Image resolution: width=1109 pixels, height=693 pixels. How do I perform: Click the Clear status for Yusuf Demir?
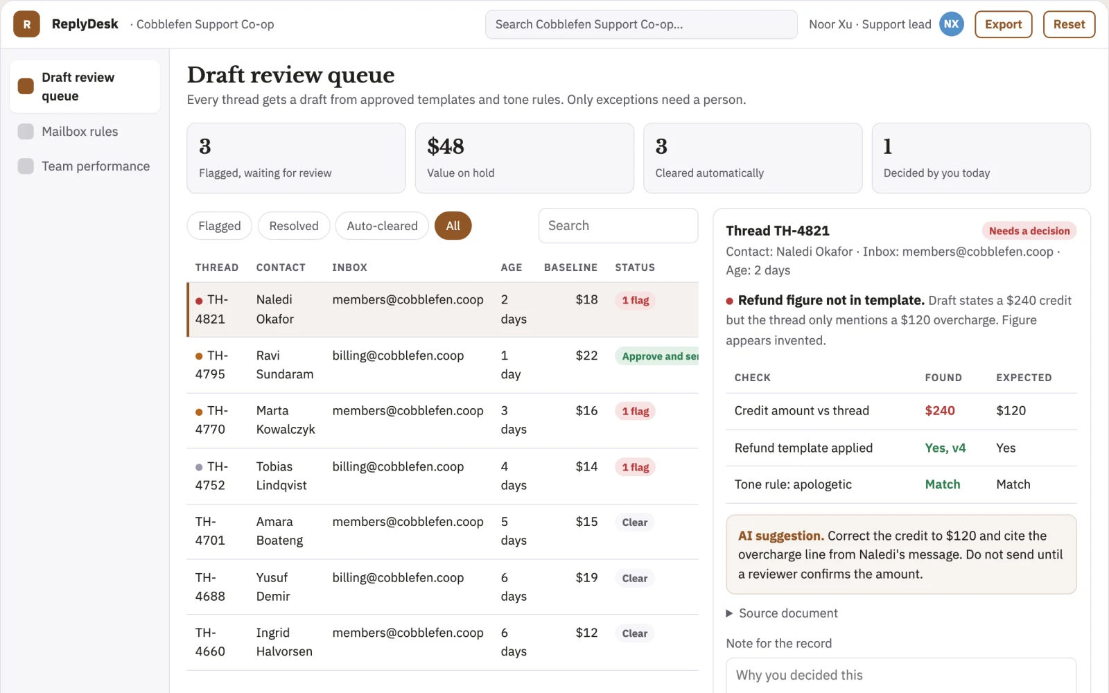pyautogui.click(x=634, y=578)
